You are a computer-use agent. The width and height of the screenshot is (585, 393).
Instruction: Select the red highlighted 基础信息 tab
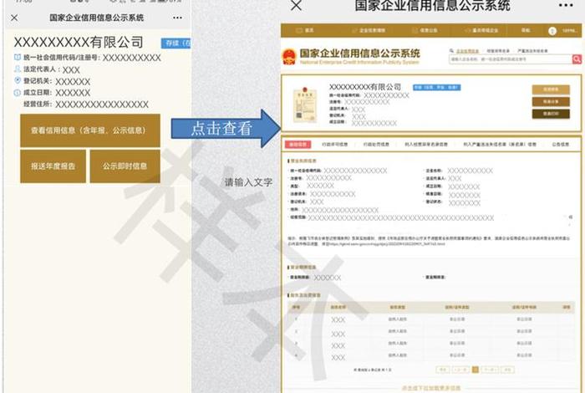tap(298, 144)
